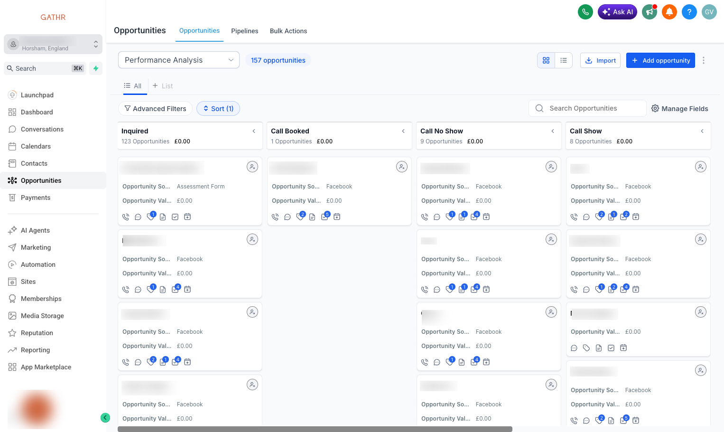Switch to the Pipelines tab
This screenshot has width=724, height=432.
[244, 31]
